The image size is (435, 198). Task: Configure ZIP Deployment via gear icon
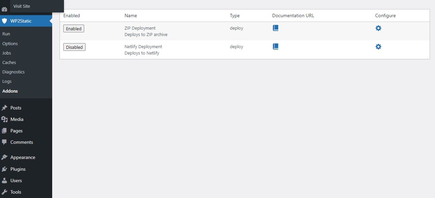click(x=378, y=28)
